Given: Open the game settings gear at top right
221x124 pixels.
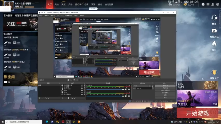Looking at the screenshot, I should coord(218,4).
